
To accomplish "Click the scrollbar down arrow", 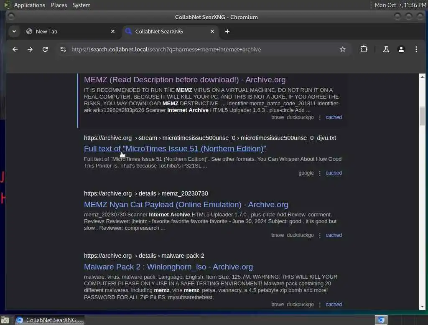I will (x=422, y=307).
